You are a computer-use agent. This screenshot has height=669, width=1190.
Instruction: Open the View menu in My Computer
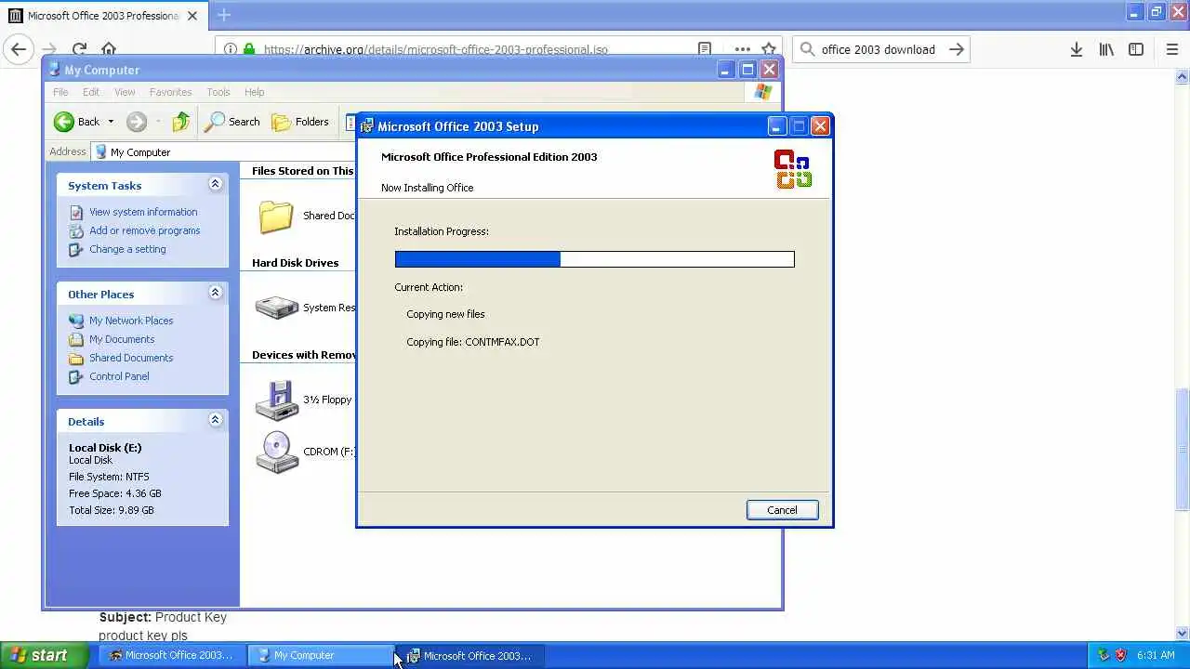125,92
